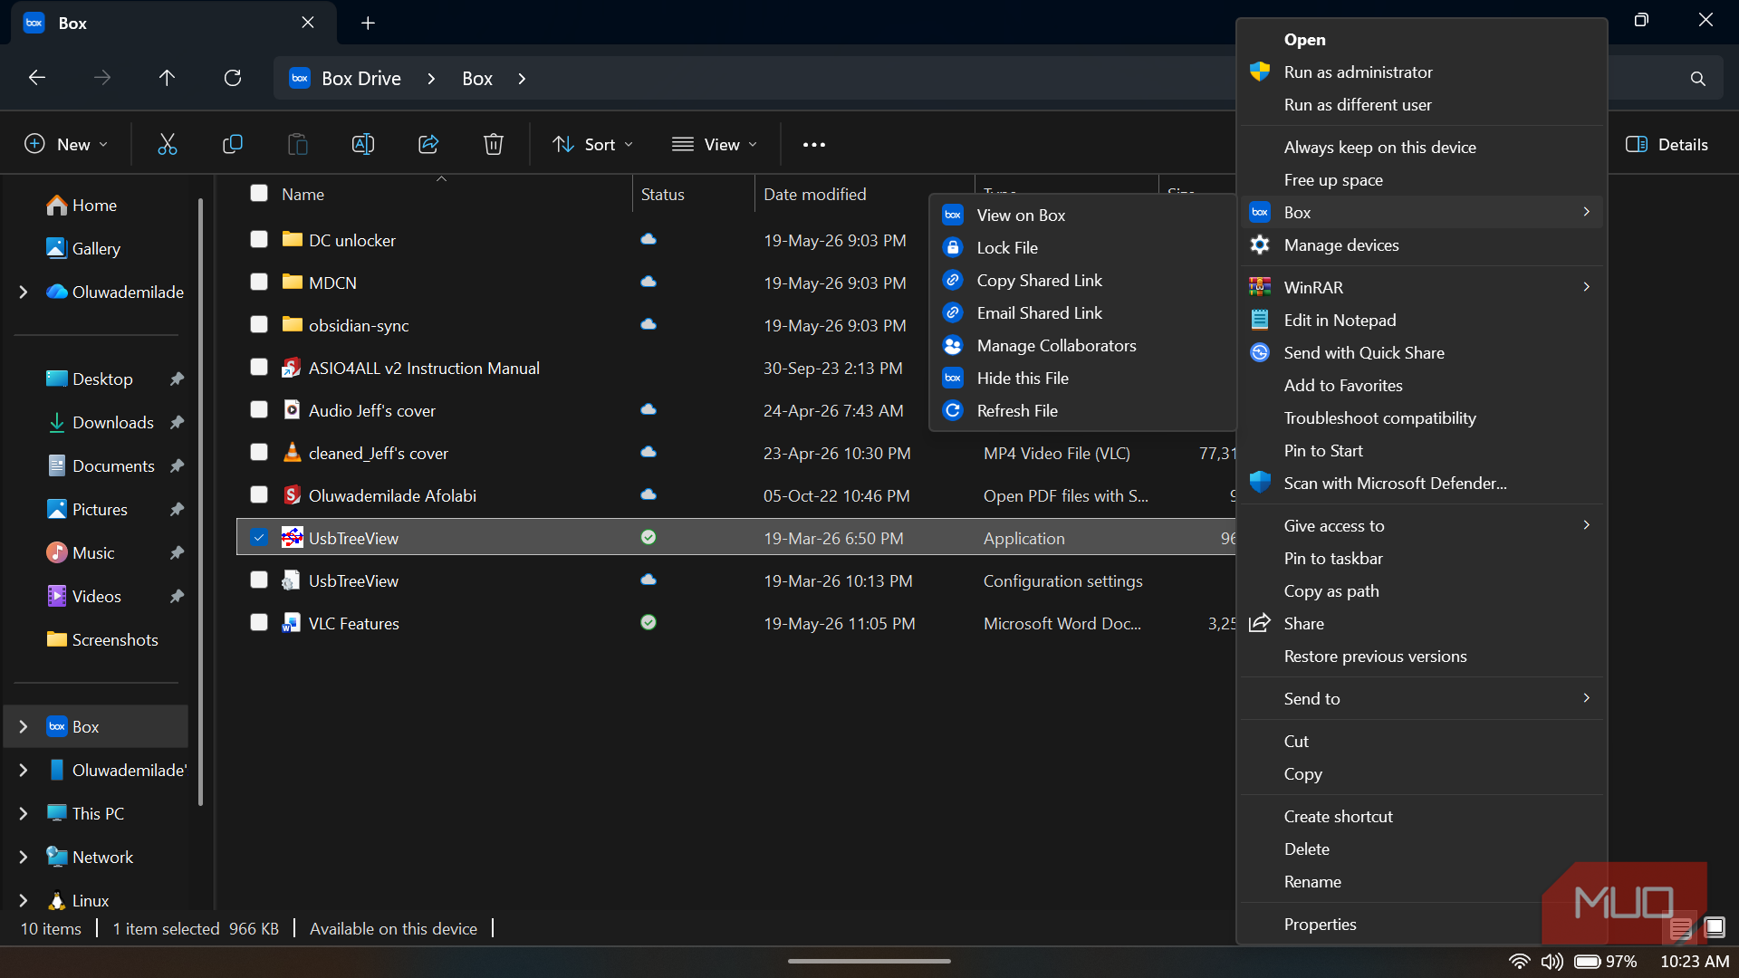The width and height of the screenshot is (1739, 978).
Task: Click the Refresh File circular arrow icon
Action: pos(953,410)
